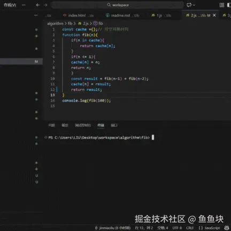
Task: Click the purple function symbol icon in breadcrumb
Action: pyautogui.click(x=95, y=24)
